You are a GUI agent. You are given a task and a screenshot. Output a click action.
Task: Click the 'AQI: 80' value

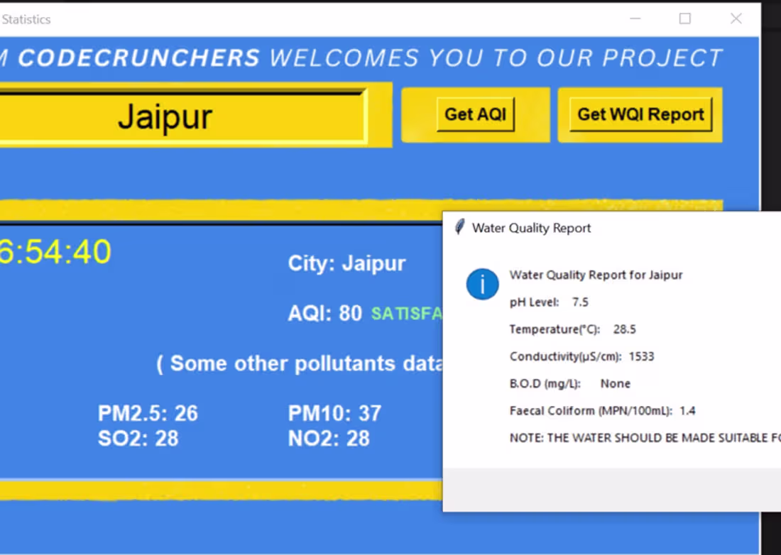tap(324, 314)
